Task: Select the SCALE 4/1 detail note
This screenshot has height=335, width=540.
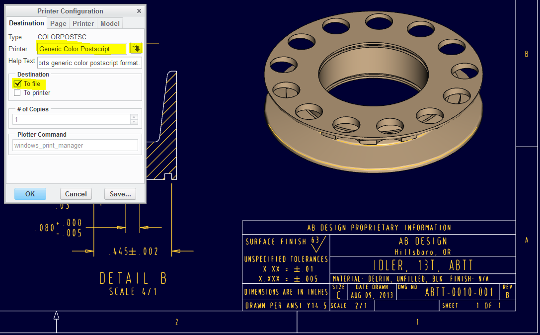Action: (x=133, y=292)
